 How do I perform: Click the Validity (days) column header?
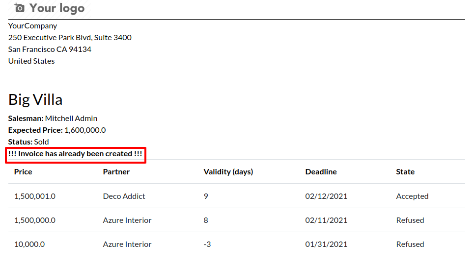pyautogui.click(x=228, y=171)
